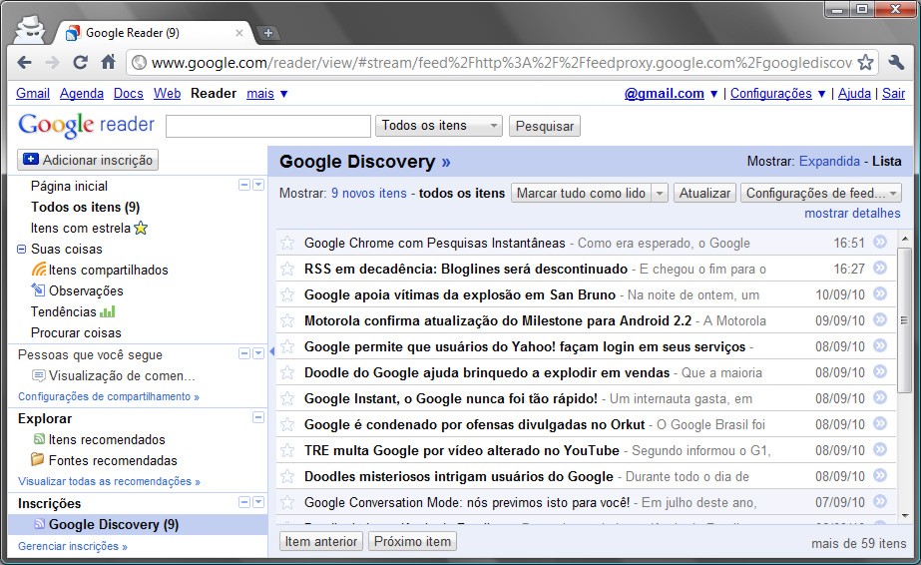Click the item list scrollbar thumb
This screenshot has height=565, width=921.
905,320
